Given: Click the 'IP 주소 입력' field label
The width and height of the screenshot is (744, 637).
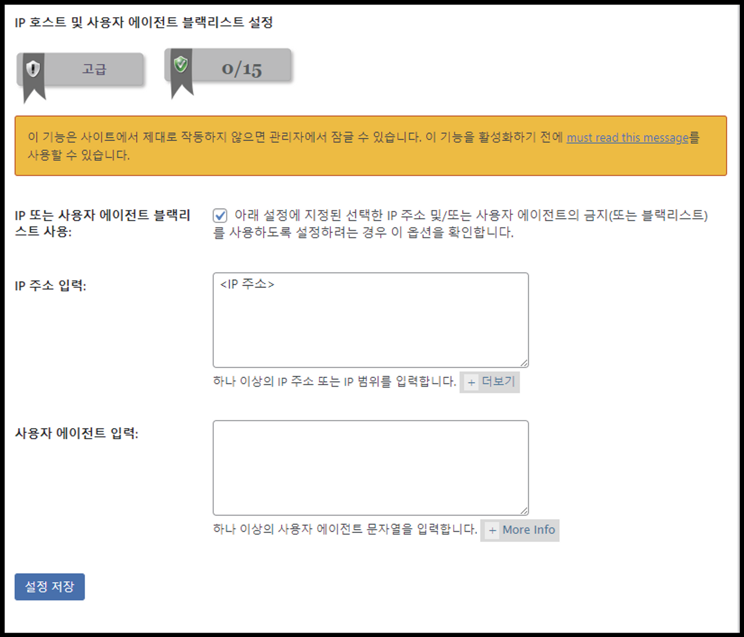Looking at the screenshot, I should (50, 286).
